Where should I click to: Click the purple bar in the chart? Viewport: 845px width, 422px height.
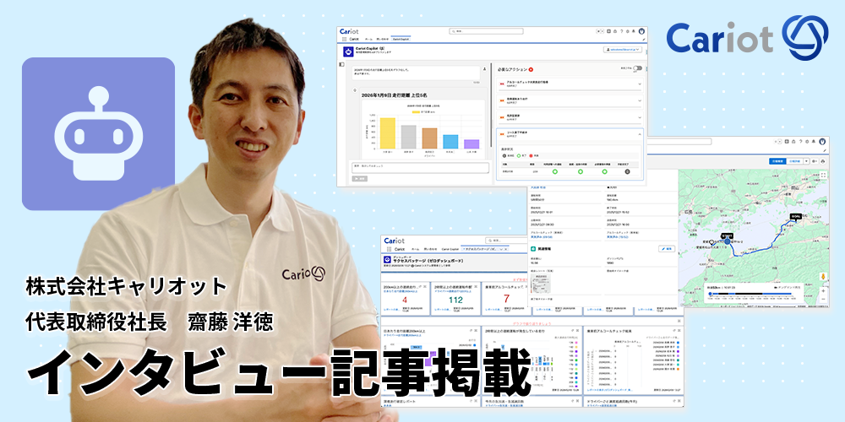[x=472, y=143]
